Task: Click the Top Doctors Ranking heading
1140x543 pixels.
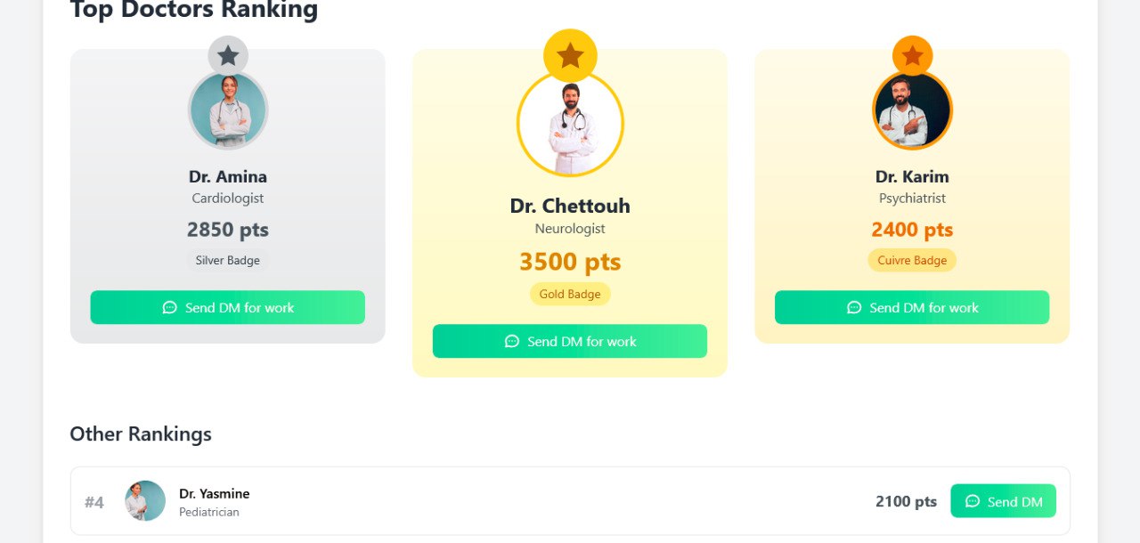Action: (x=194, y=11)
